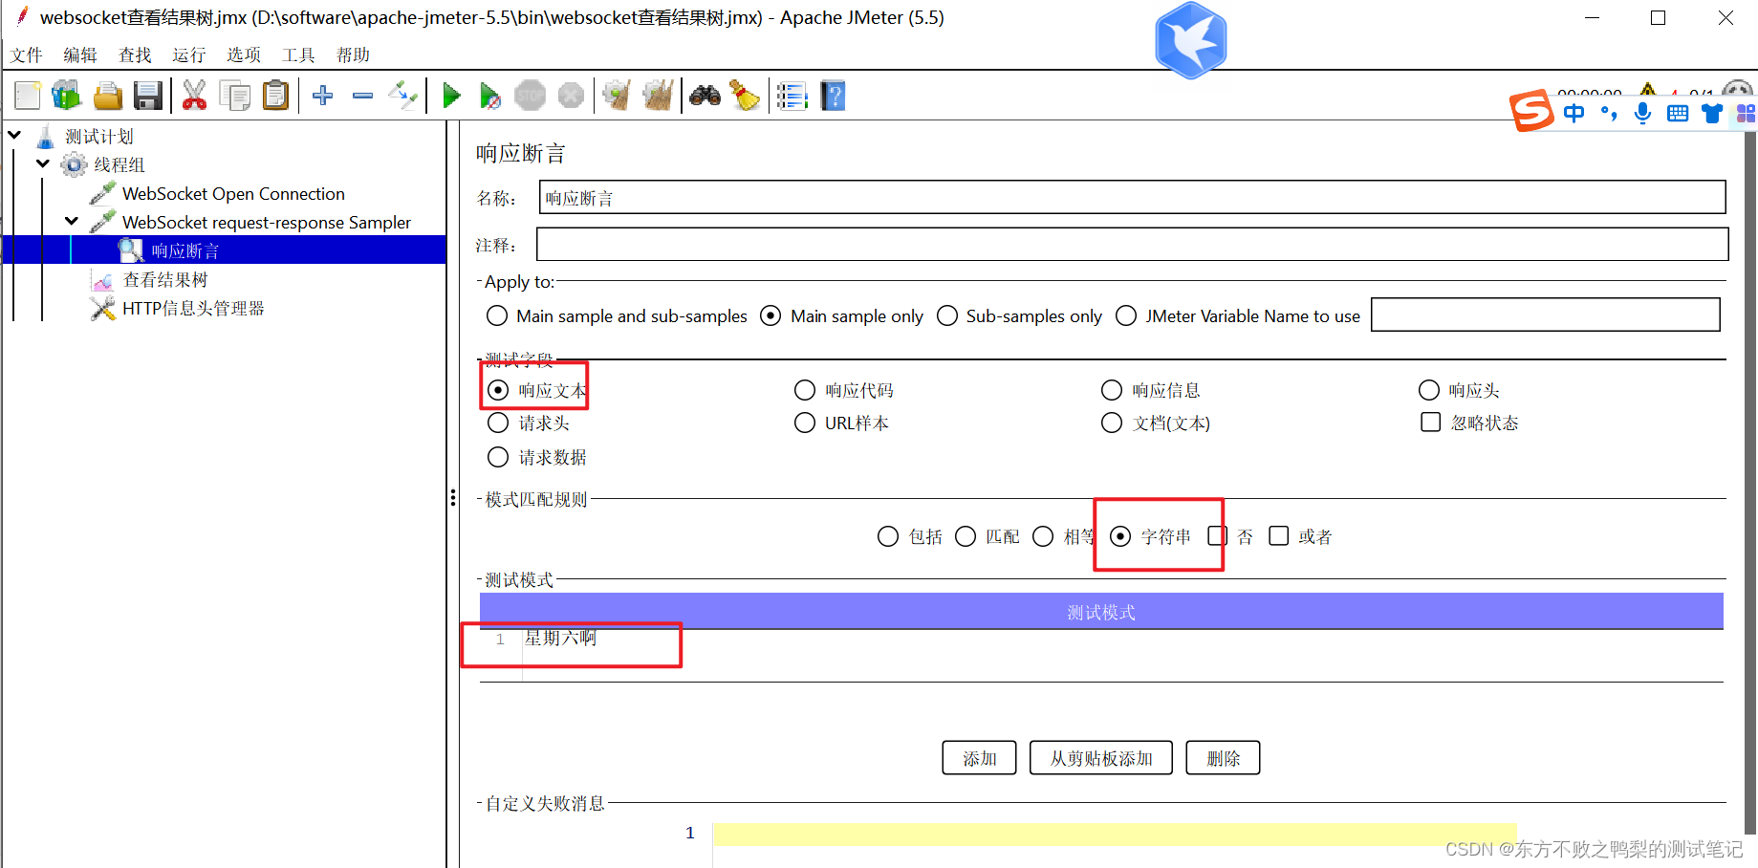Click the 添加 button

(x=979, y=758)
